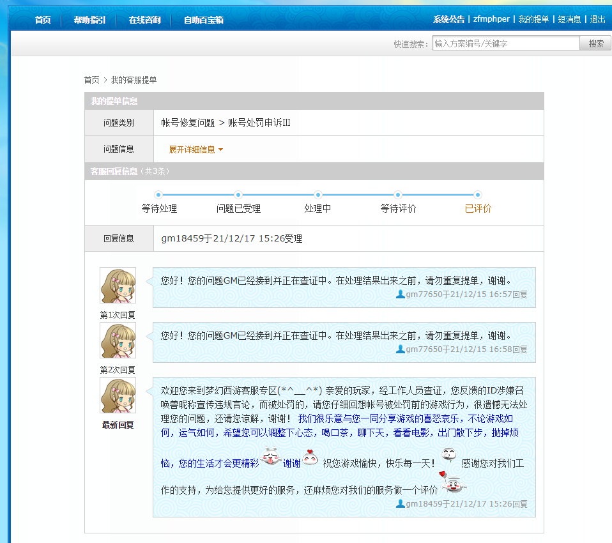
Task: Click the avatar above 第2次回复
Action: coord(118,340)
